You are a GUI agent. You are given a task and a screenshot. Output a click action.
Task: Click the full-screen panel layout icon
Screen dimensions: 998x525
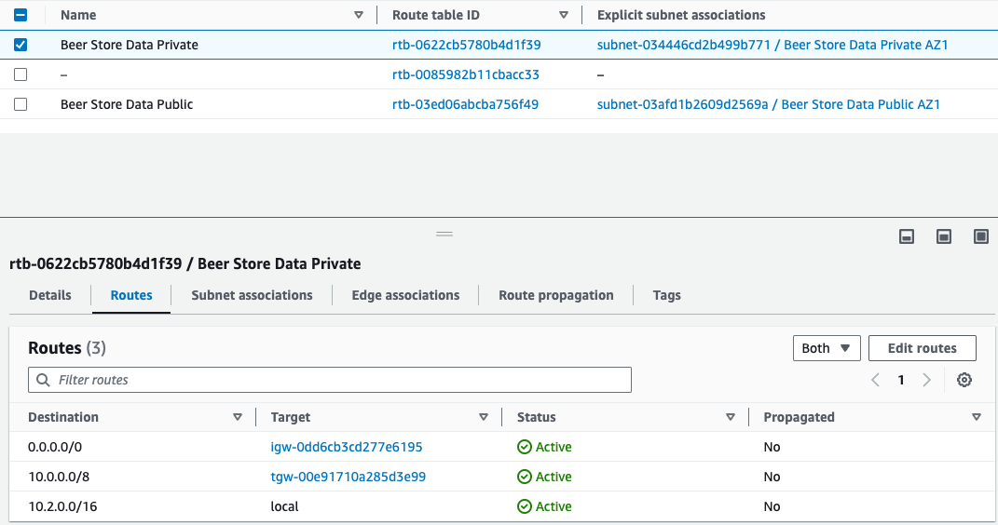980,237
